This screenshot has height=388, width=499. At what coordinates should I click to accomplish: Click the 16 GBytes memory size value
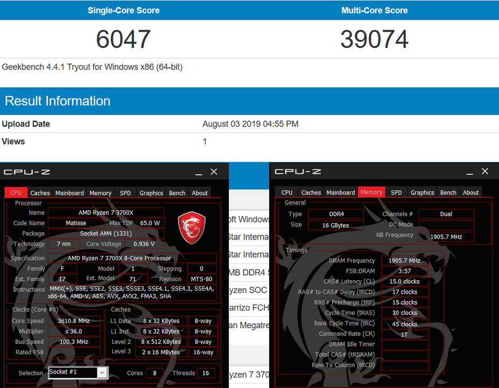pos(336,225)
